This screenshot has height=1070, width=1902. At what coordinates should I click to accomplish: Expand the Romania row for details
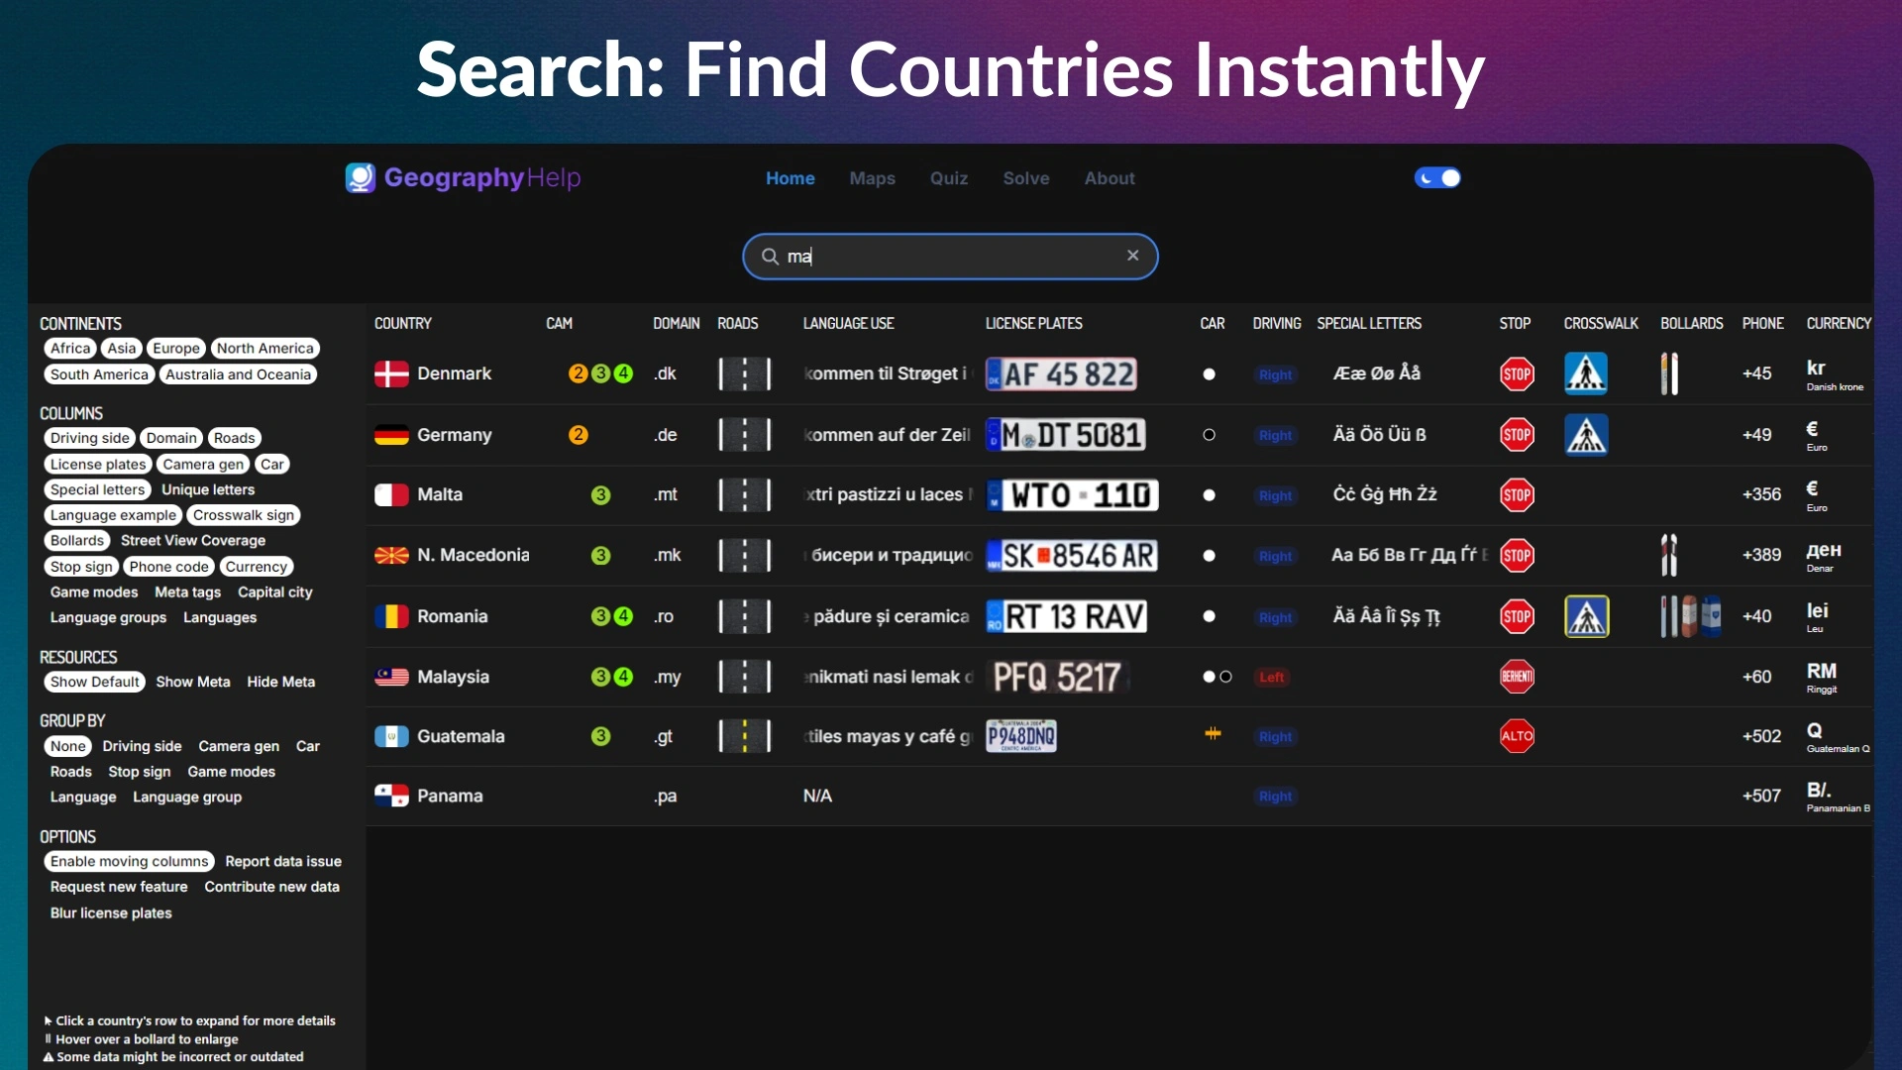tap(452, 616)
